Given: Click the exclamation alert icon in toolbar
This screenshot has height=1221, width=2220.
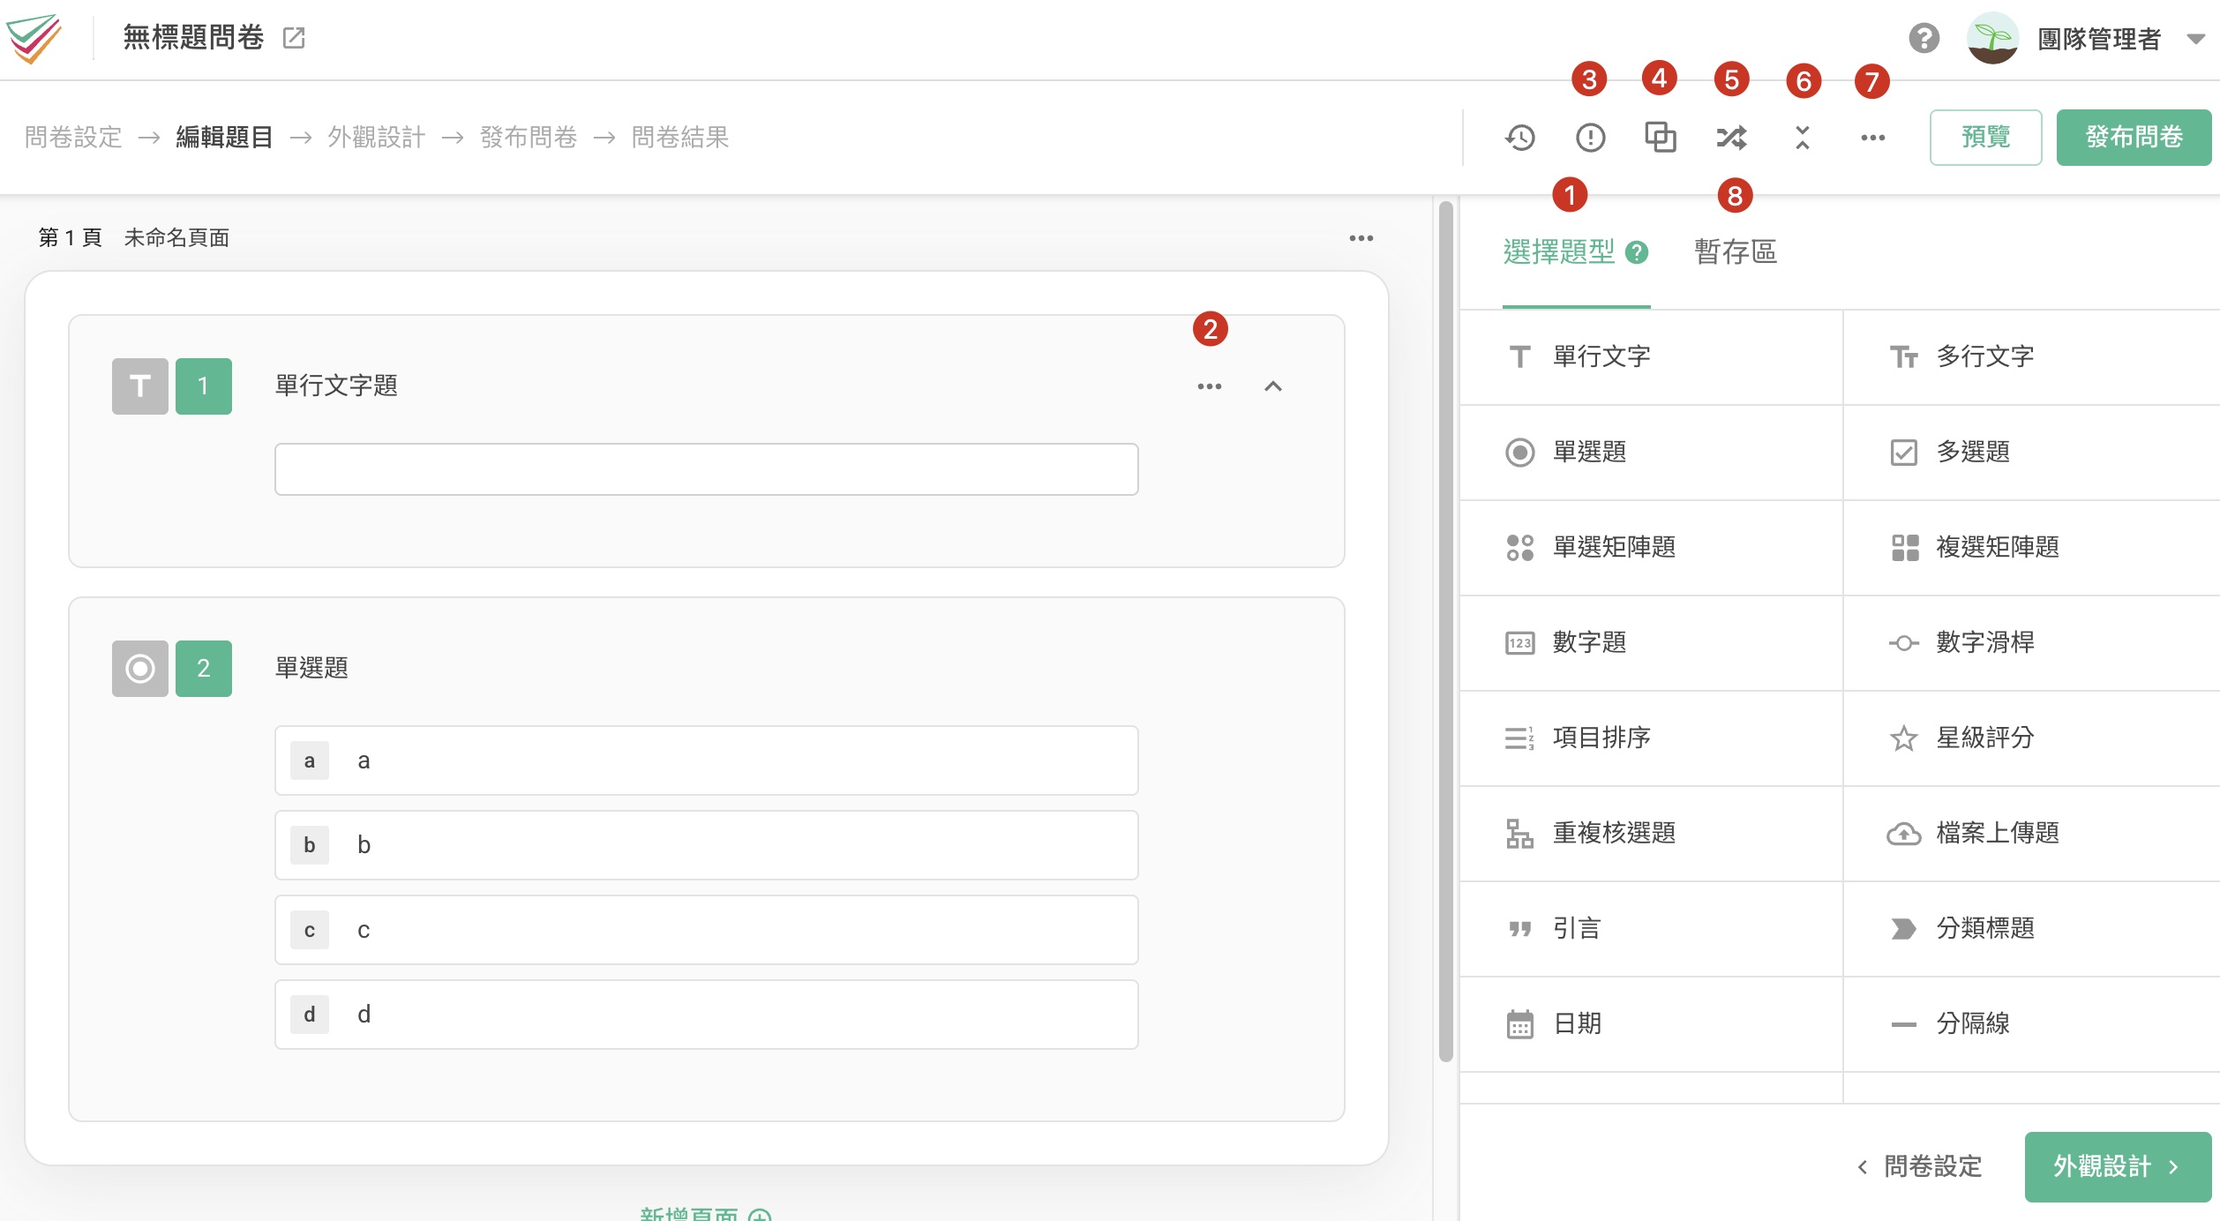Looking at the screenshot, I should pos(1590,138).
